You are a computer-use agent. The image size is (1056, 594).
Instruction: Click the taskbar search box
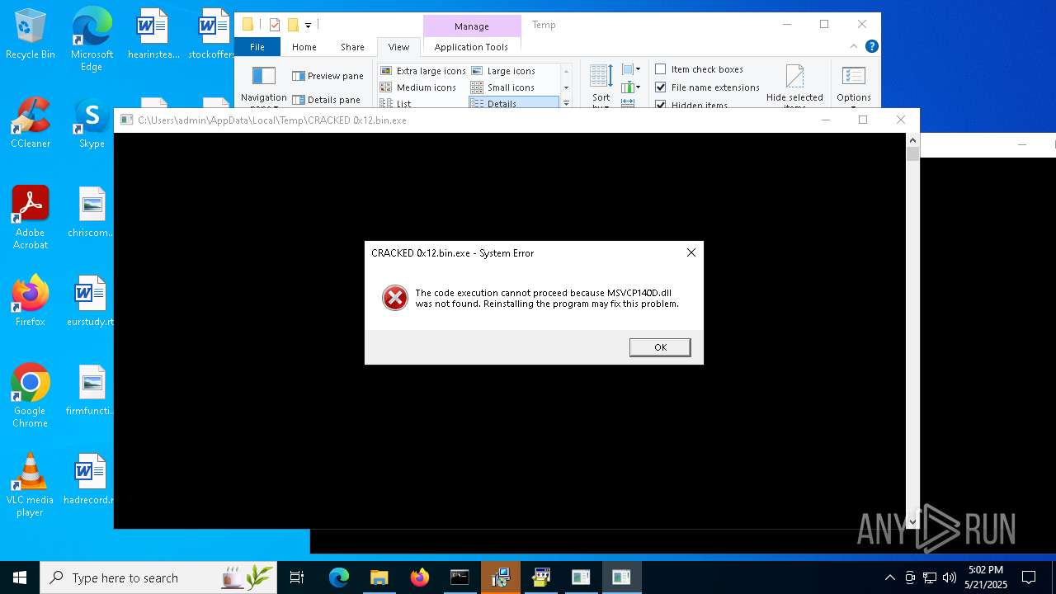point(158,577)
